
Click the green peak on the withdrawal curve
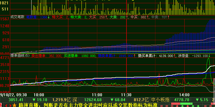coord(209,58)
